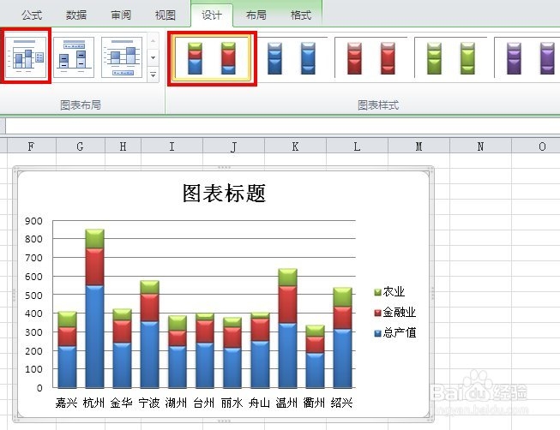Click the 900 value axis label
The height and width of the screenshot is (430, 560).
point(34,221)
